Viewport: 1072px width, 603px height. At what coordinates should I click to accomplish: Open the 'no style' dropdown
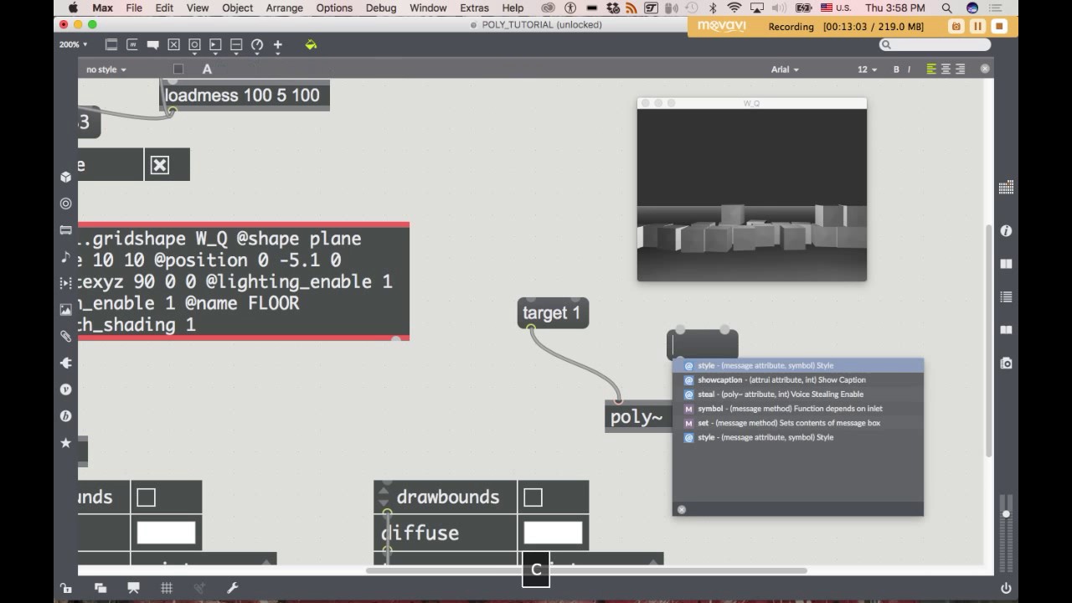pos(106,70)
